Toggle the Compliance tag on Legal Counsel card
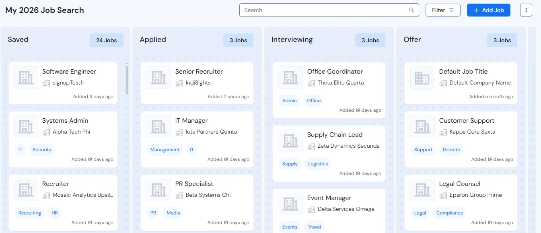This screenshot has width=541, height=233. tap(449, 212)
